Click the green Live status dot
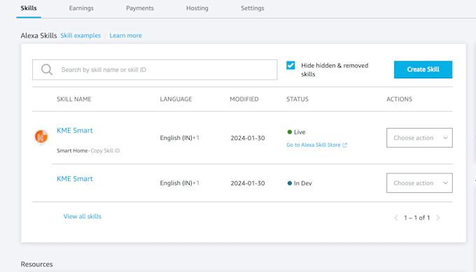The width and height of the screenshot is (476, 272). 290,132
